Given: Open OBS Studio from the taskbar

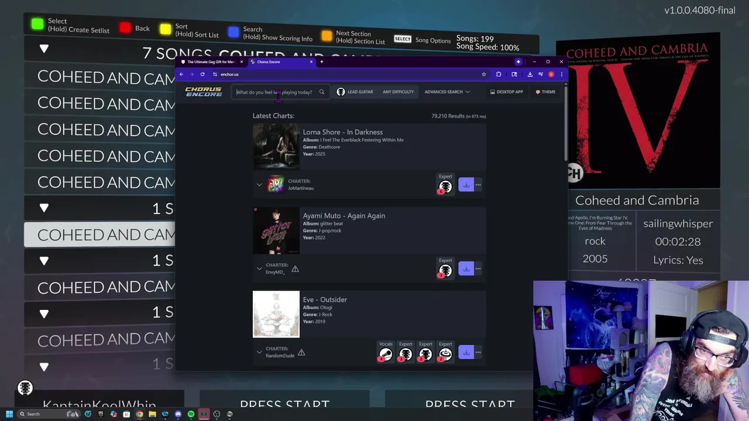Looking at the screenshot, I should click(217, 414).
